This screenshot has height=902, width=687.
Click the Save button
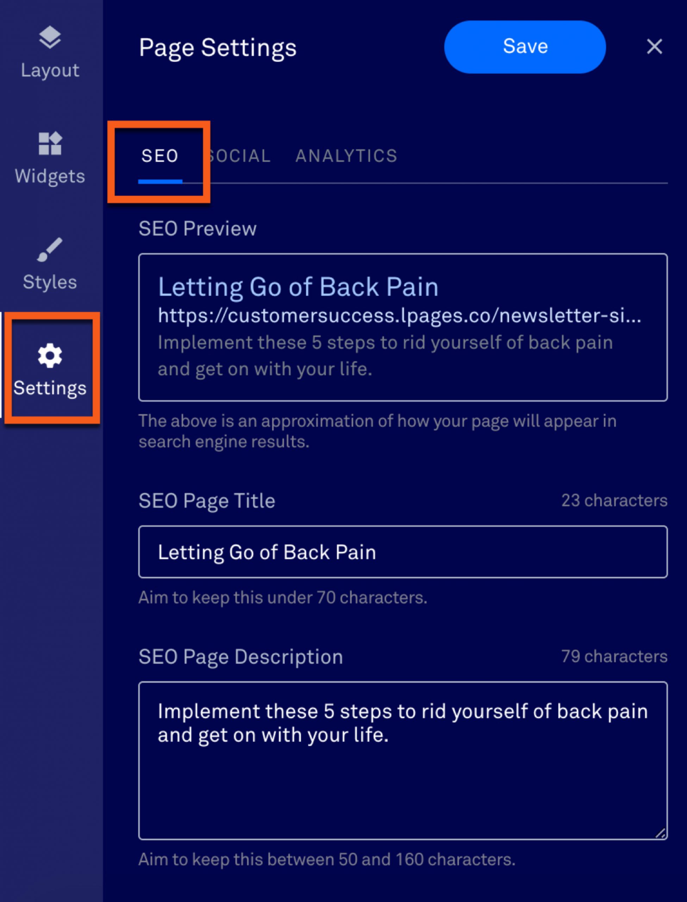coord(525,47)
